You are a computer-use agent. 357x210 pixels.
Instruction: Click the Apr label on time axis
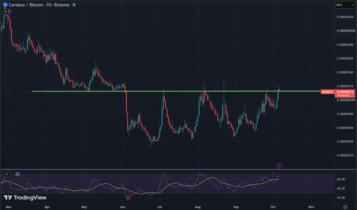(47, 207)
